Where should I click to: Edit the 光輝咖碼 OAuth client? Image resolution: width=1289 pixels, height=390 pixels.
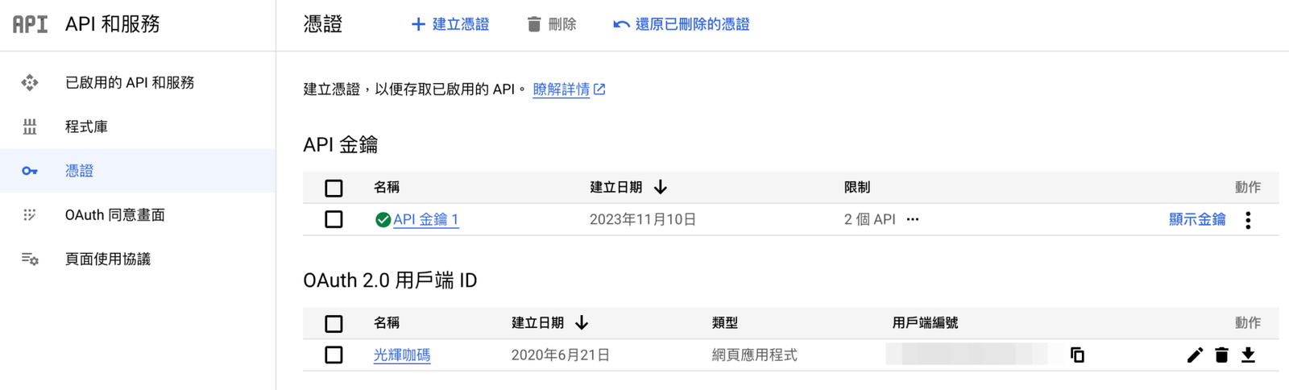[1195, 355]
